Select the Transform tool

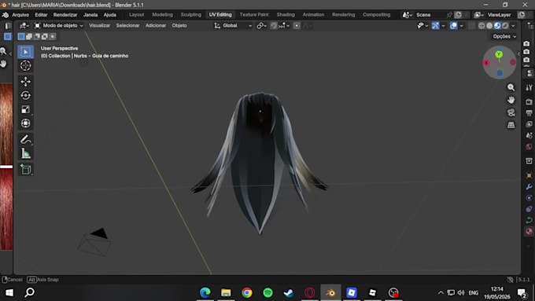26,123
